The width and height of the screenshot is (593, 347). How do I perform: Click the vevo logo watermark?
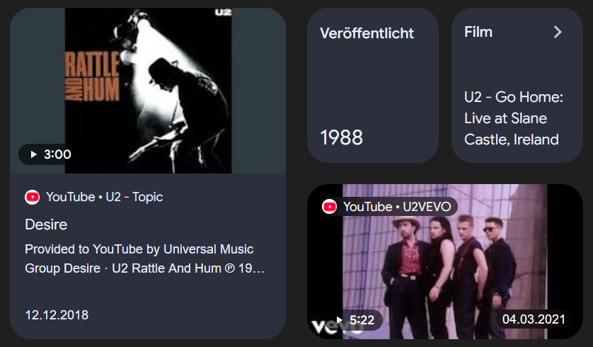325,327
